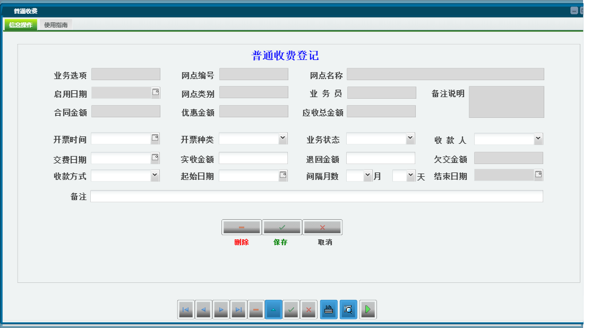The height and width of the screenshot is (328, 600).
Task: Click the red X cancel icon in bottom toolbar
Action: 309,309
